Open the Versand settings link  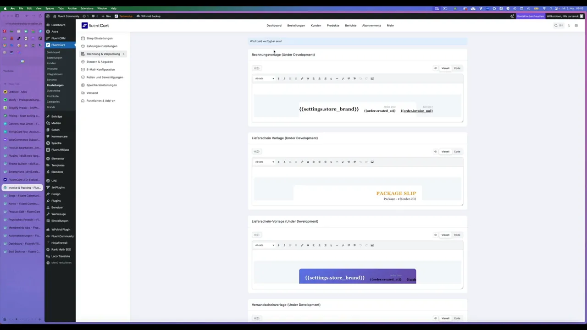(x=92, y=93)
